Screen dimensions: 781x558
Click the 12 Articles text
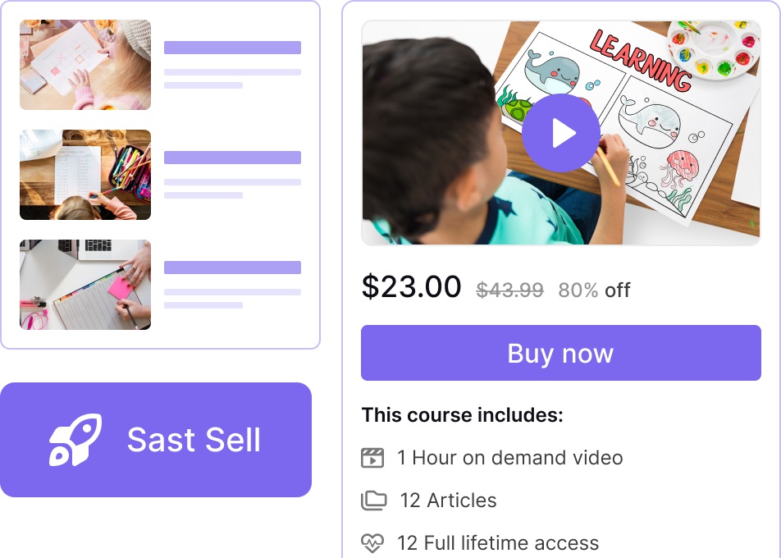pos(448,501)
